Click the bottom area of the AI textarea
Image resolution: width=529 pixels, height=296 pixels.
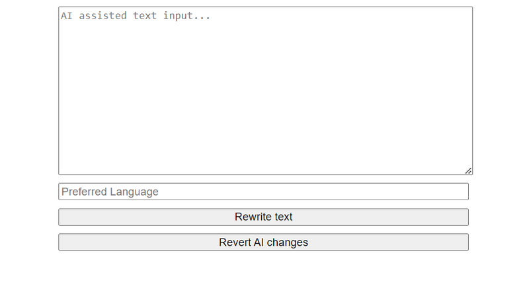point(264,162)
